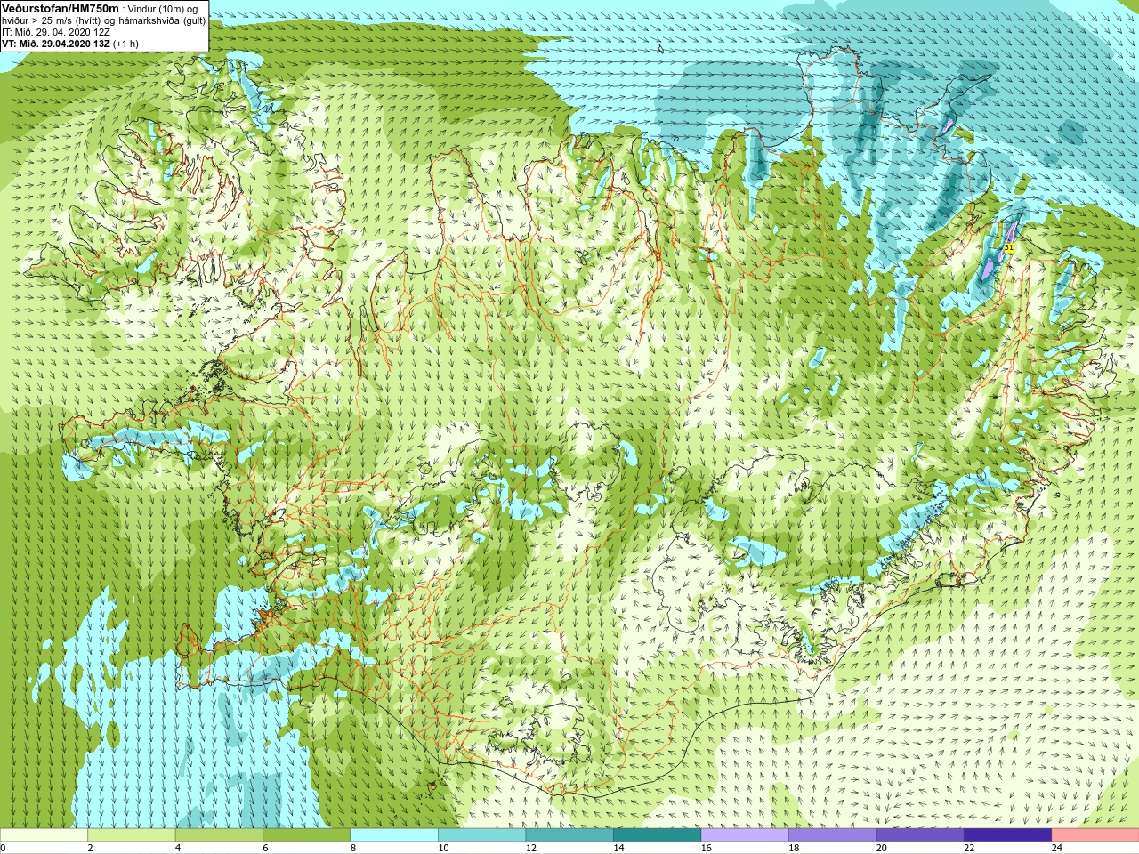Click the teal 12–14 m/s legend swatch
This screenshot has width=1139, height=854.
point(569,835)
